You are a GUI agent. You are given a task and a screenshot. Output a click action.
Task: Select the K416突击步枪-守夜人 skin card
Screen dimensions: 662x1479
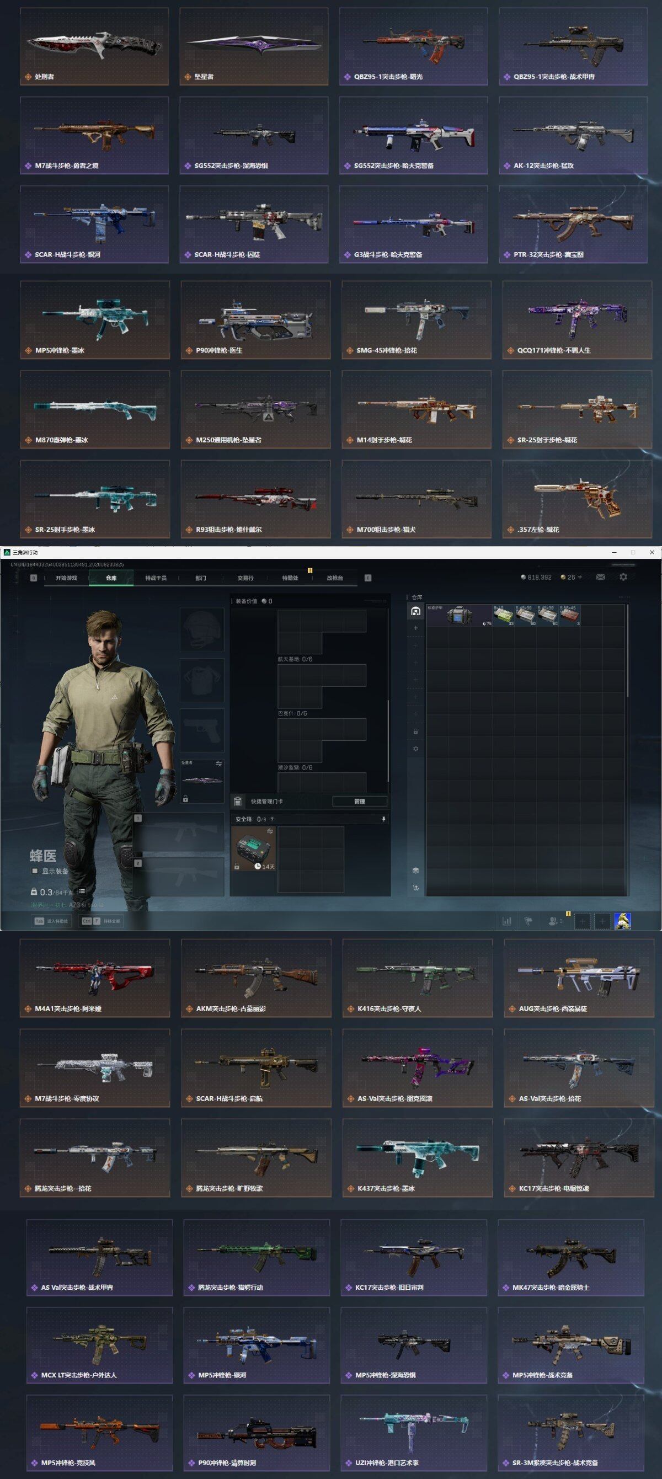click(x=418, y=978)
